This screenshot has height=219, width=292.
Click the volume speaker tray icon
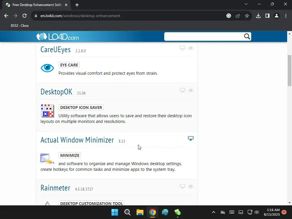coord(257,212)
